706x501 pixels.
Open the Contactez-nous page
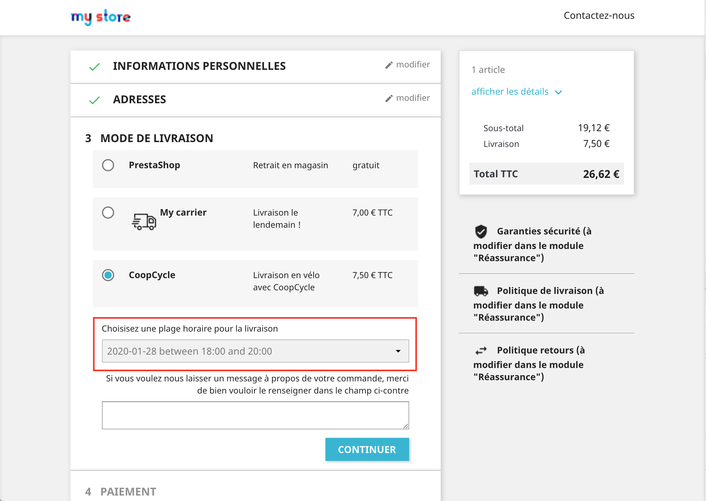[x=599, y=15]
